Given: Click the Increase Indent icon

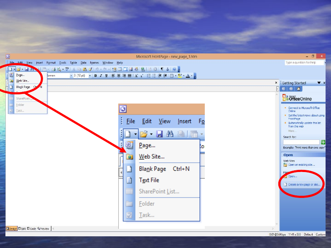Looking at the screenshot, I should click(165, 76).
